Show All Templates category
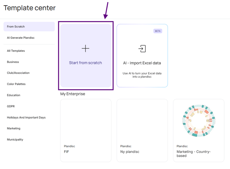 pos(16,51)
